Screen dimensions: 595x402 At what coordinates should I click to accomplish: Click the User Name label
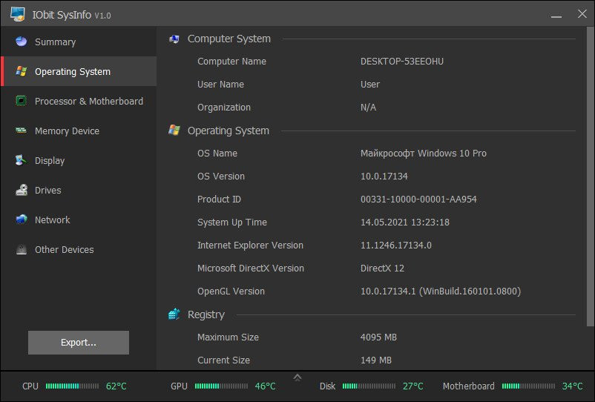(x=220, y=85)
